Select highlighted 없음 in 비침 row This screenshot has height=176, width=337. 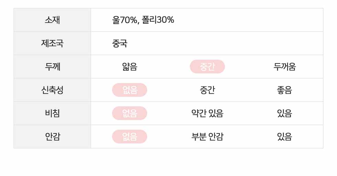(130, 113)
